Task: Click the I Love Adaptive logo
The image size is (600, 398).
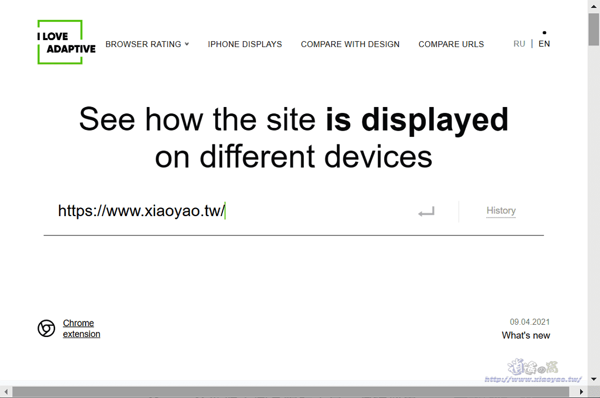Action: (x=66, y=42)
